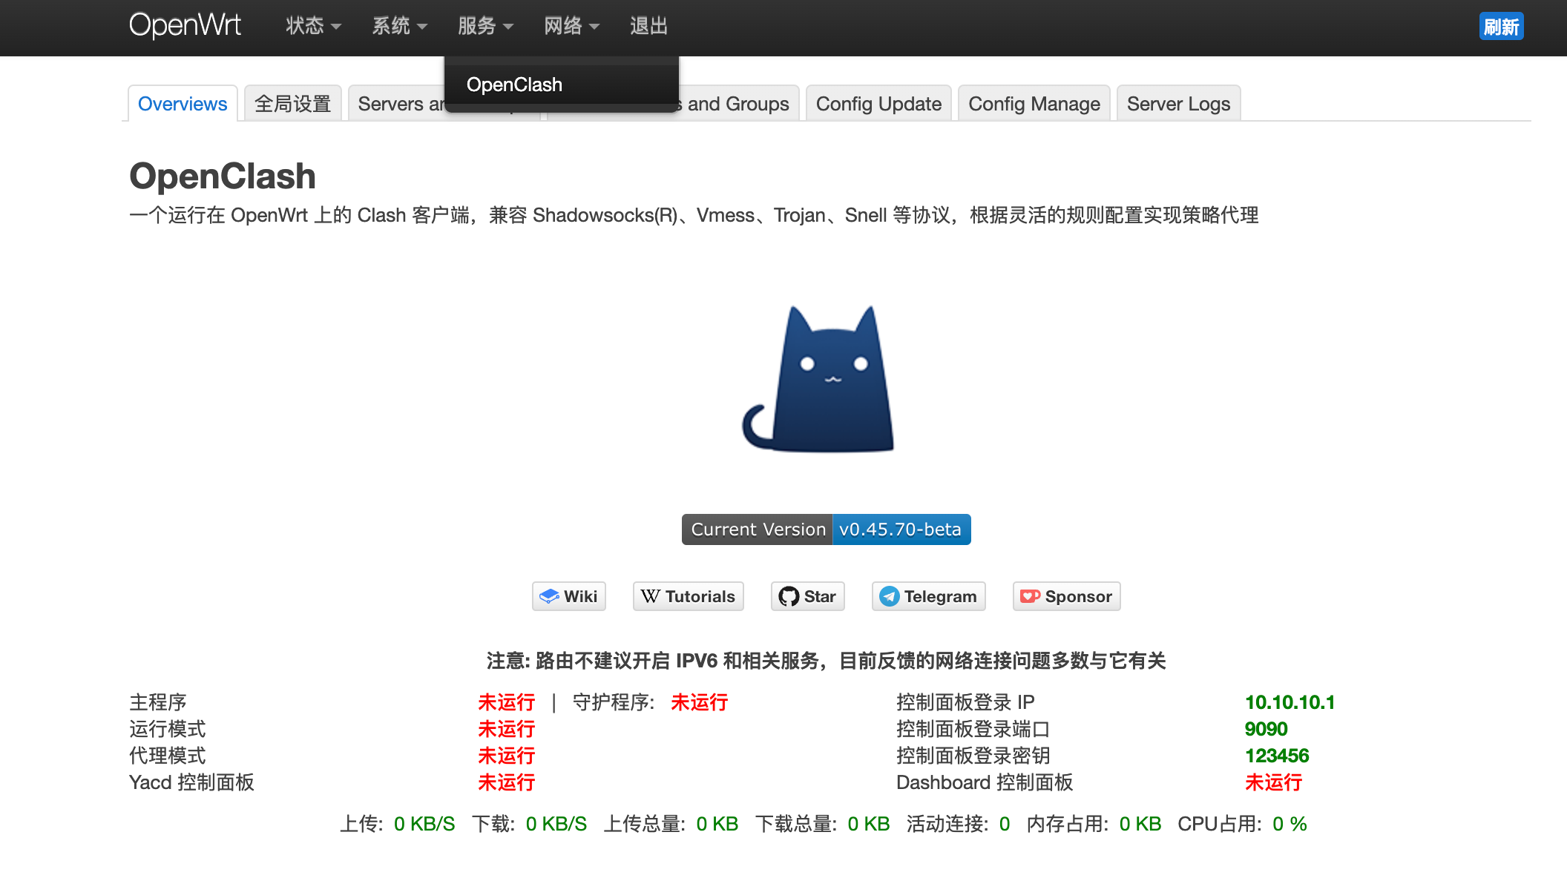Image resolution: width=1567 pixels, height=878 pixels.
Task: Select OpenClash from the services menu
Action: click(x=514, y=85)
